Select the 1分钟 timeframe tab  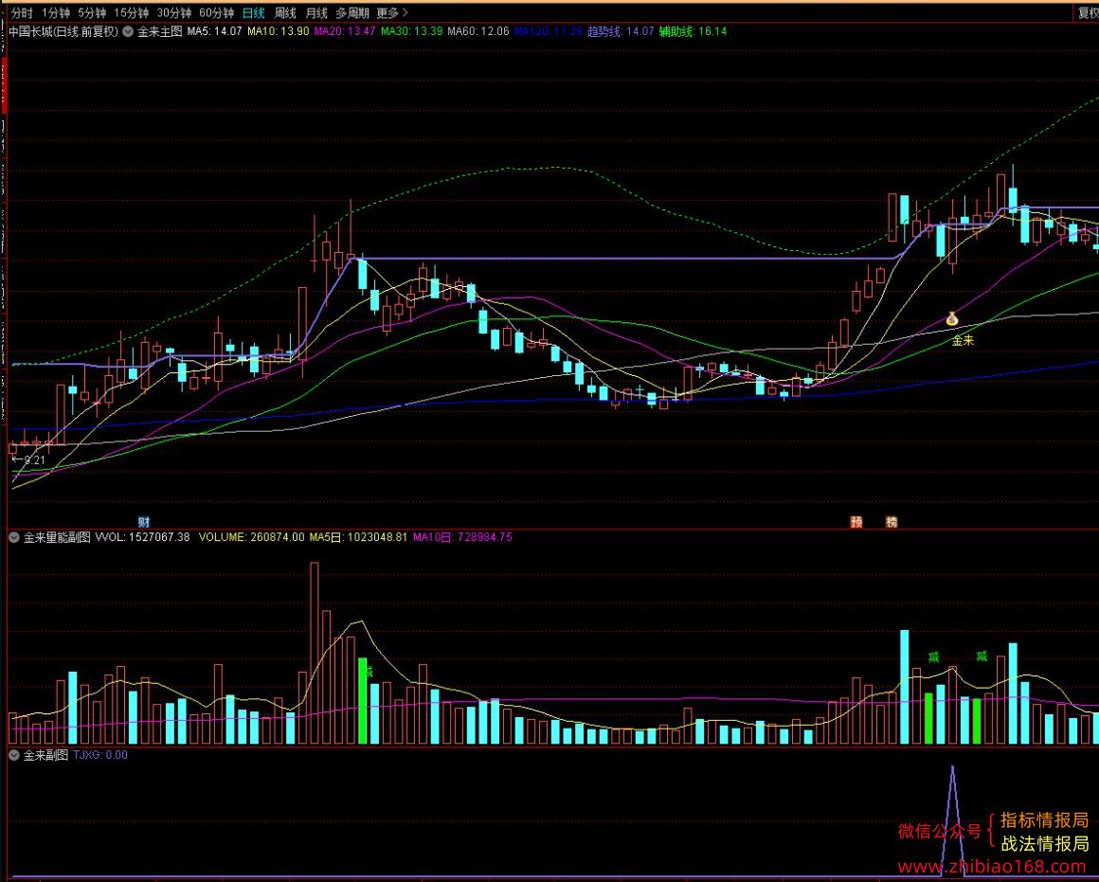pos(55,12)
